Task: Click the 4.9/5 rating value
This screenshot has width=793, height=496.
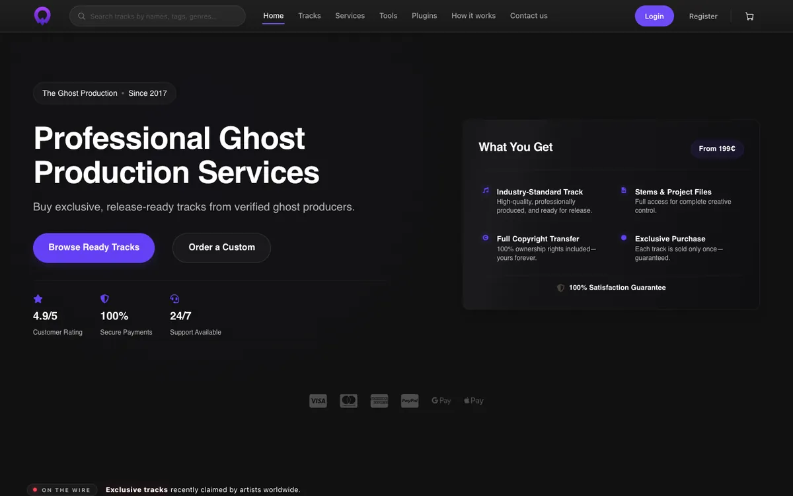Action: click(45, 316)
